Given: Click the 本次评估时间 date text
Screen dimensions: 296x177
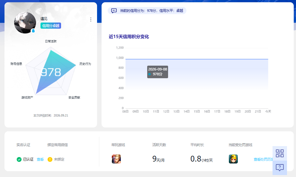Looking at the screenshot, I should tap(51, 115).
